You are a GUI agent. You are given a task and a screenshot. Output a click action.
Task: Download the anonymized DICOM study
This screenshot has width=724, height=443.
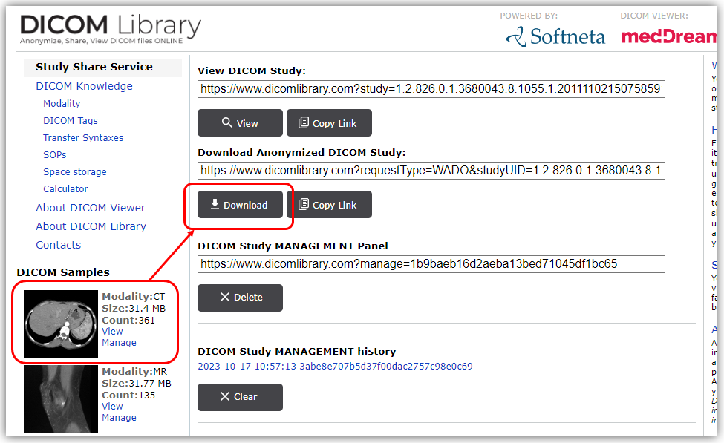pyautogui.click(x=240, y=205)
